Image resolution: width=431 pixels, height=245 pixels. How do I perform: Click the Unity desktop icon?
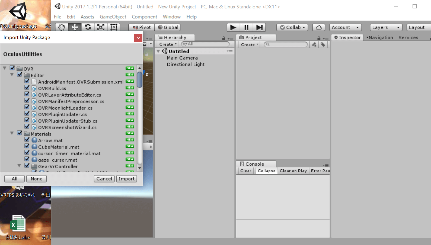click(x=18, y=11)
